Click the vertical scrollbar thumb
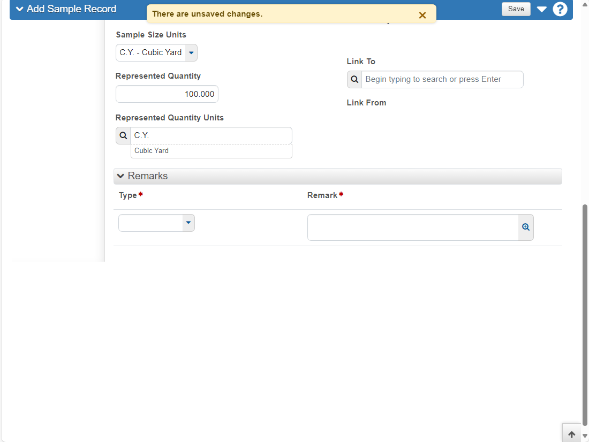Image resolution: width=589 pixels, height=442 pixels. point(585,315)
